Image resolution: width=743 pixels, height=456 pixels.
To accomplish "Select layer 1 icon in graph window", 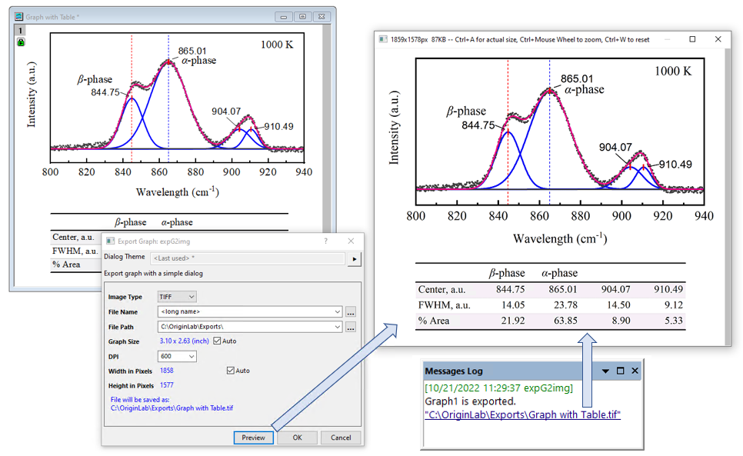I will (x=21, y=30).
